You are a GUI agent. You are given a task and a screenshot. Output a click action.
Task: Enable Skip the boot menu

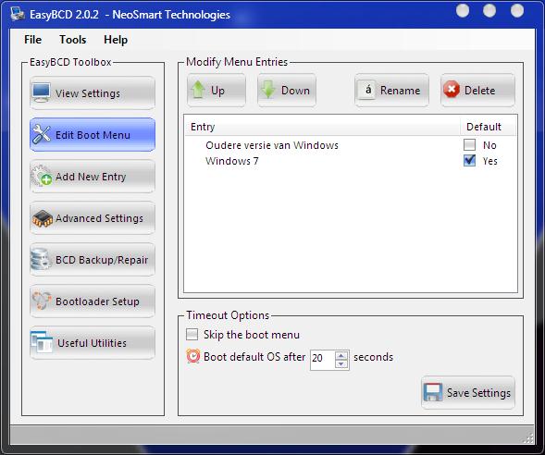pyautogui.click(x=192, y=335)
